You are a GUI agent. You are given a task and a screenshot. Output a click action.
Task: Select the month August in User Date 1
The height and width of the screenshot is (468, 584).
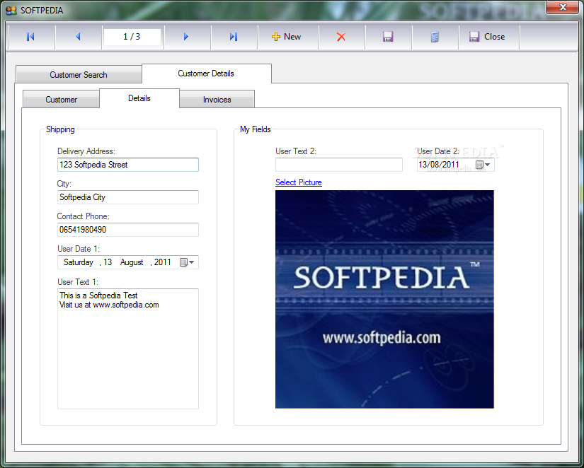pyautogui.click(x=132, y=262)
